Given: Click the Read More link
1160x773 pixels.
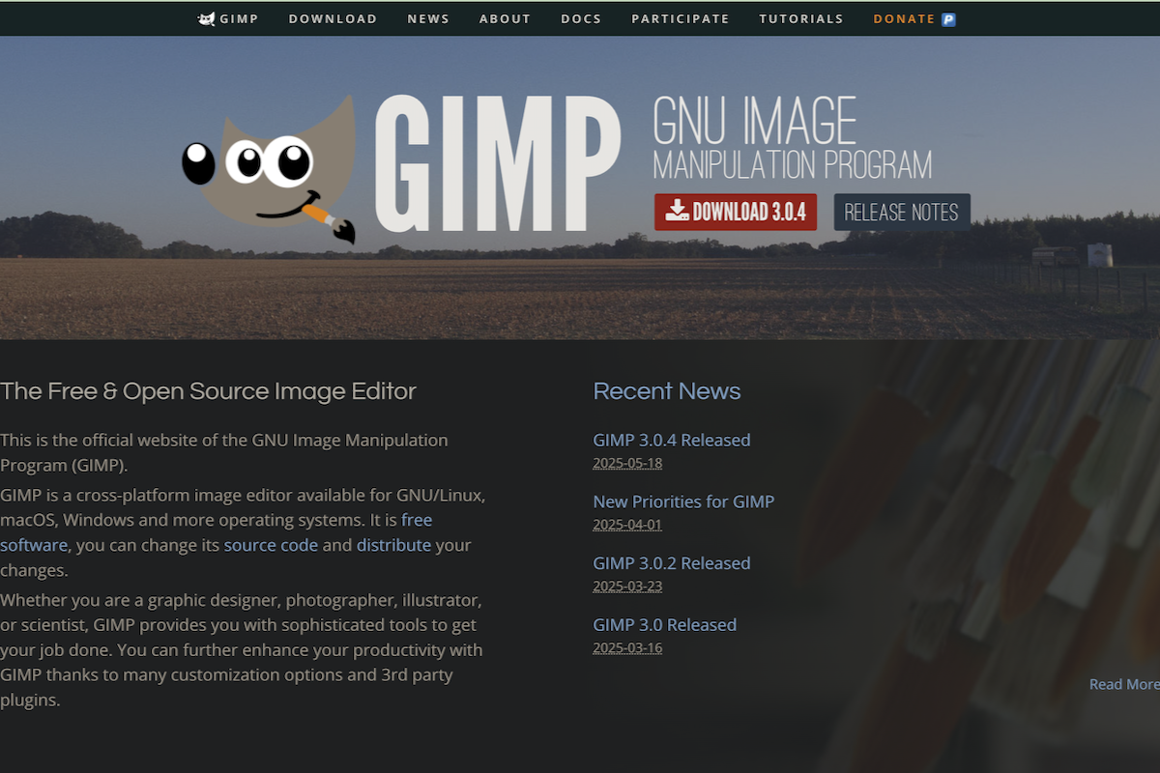Looking at the screenshot, I should pos(1124,684).
